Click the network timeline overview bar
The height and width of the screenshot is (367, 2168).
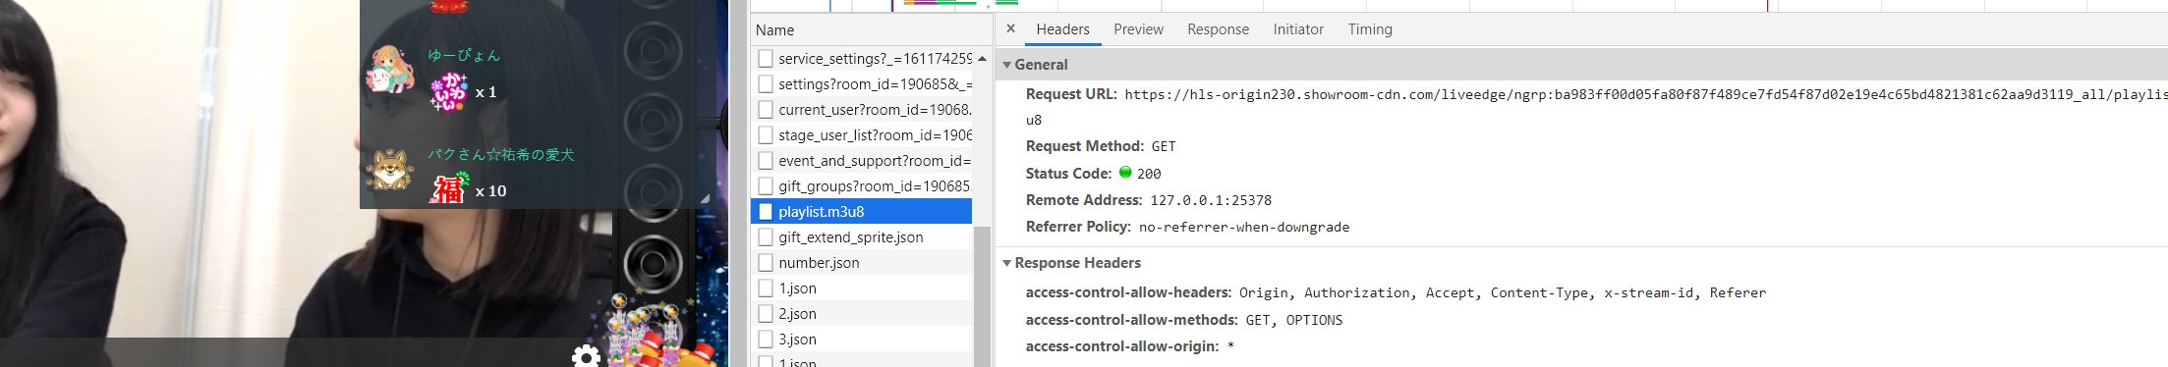coord(1458,5)
